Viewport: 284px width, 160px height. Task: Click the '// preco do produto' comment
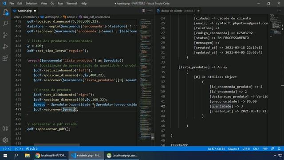(52, 90)
